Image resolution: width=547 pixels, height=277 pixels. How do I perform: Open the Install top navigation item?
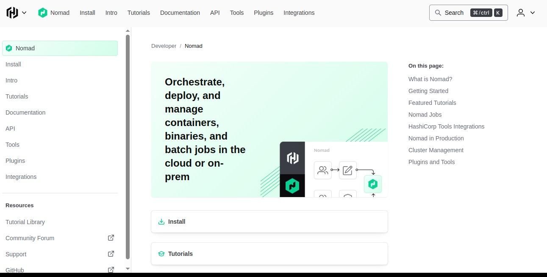tap(87, 13)
